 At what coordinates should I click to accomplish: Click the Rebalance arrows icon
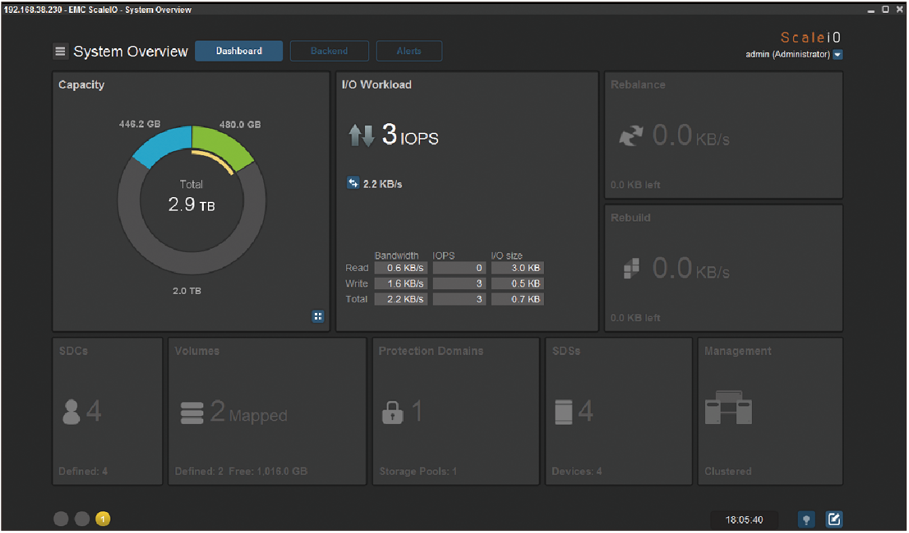(632, 135)
